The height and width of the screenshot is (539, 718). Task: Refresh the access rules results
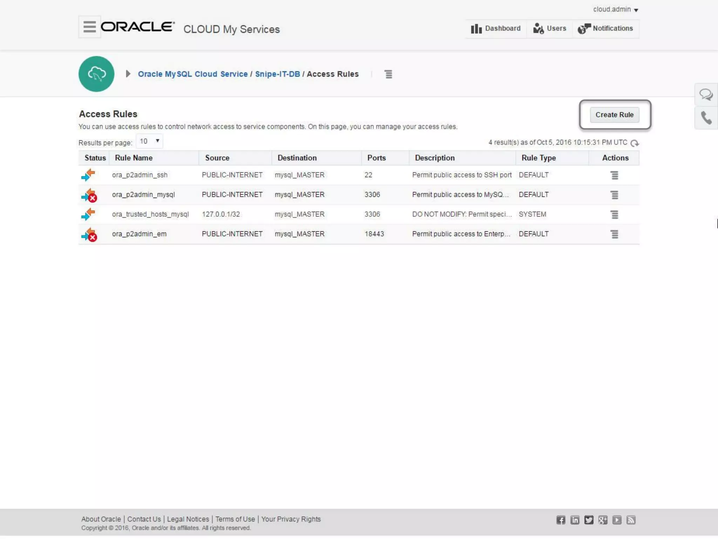pos(635,143)
